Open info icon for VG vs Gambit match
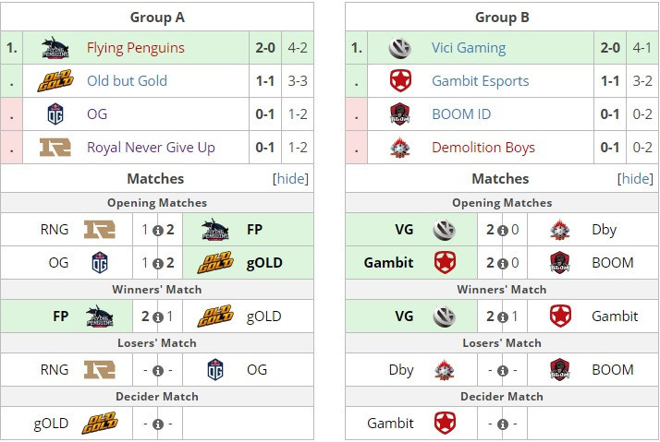The image size is (660, 442). [503, 317]
